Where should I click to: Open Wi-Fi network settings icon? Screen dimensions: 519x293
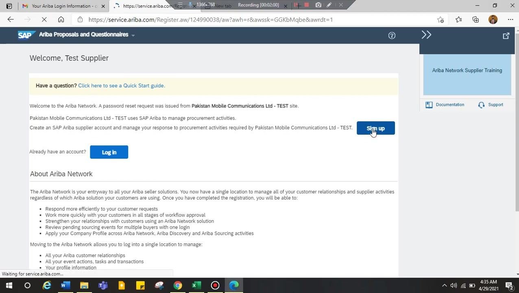coord(463,286)
